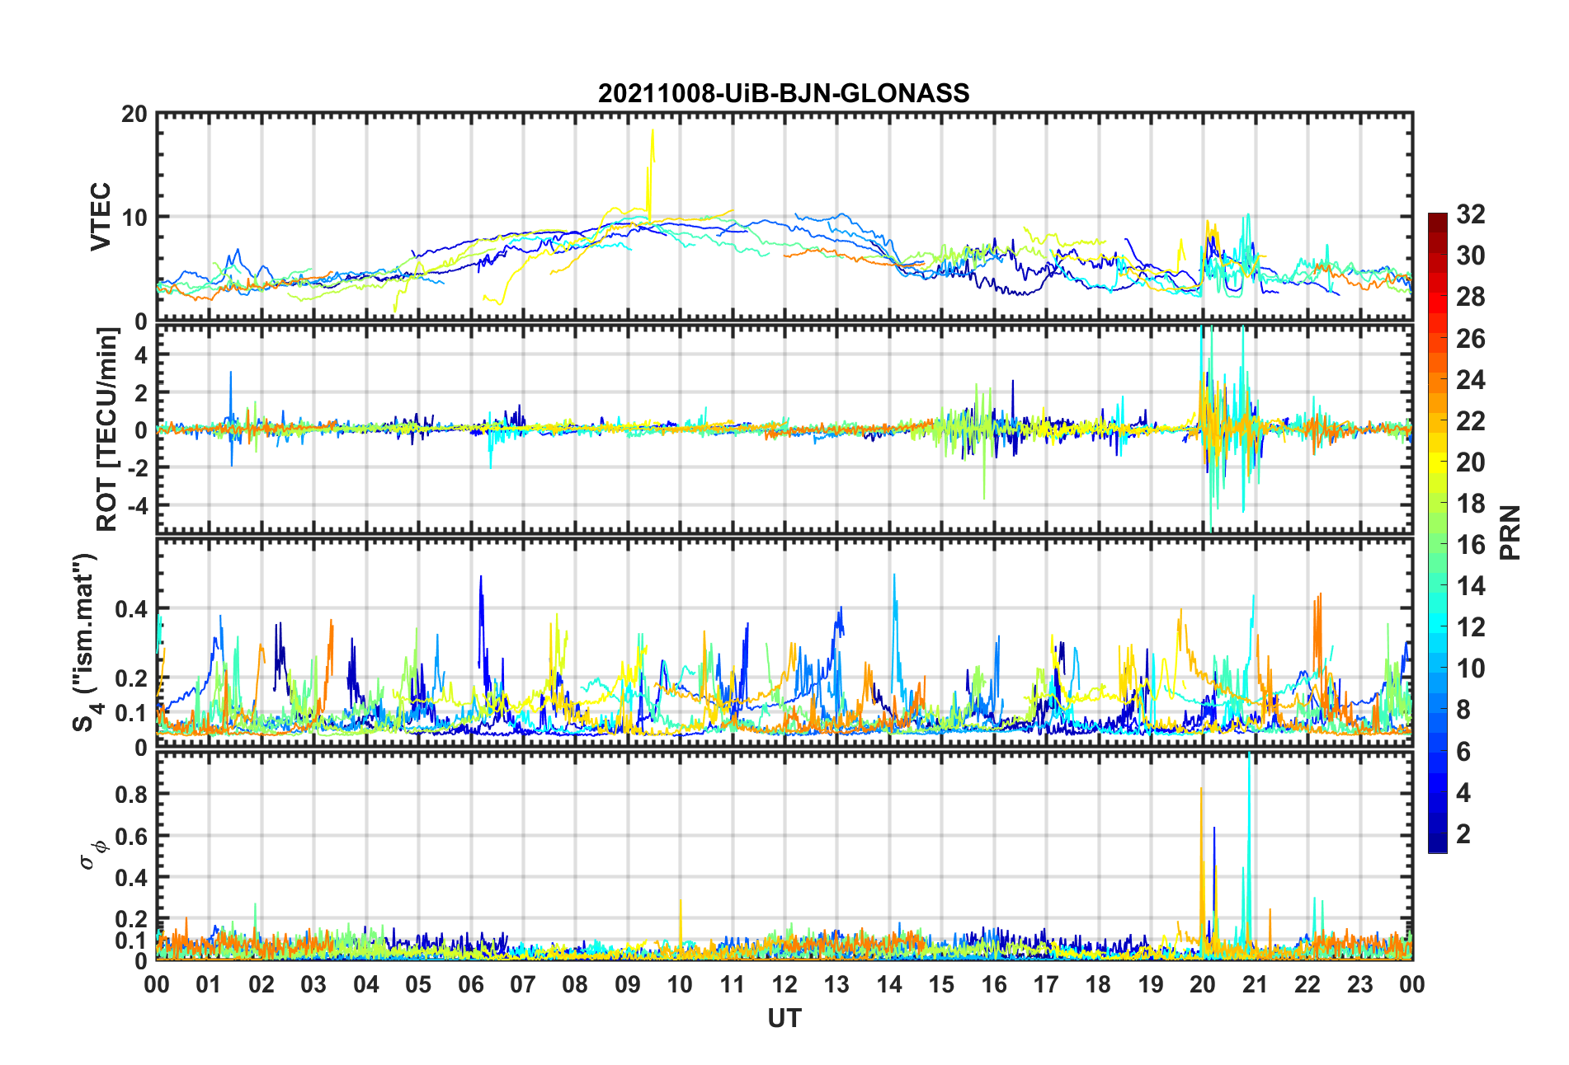Click UT axis hour tick 15

(x=941, y=984)
